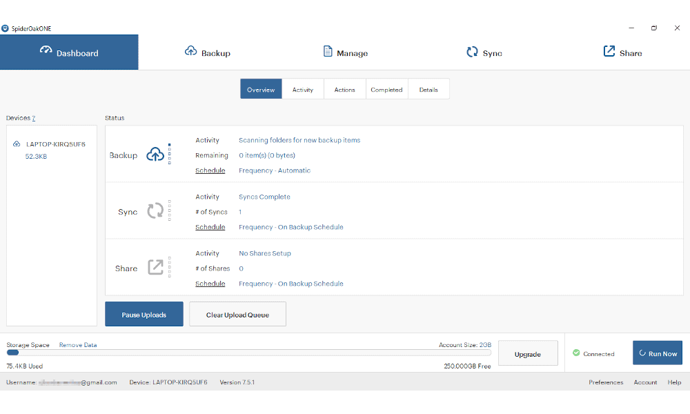Click 'No Shares Setup' activity text
The height and width of the screenshot is (414, 690).
click(x=265, y=253)
